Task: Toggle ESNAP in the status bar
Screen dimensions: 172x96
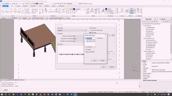Action: pos(131,92)
